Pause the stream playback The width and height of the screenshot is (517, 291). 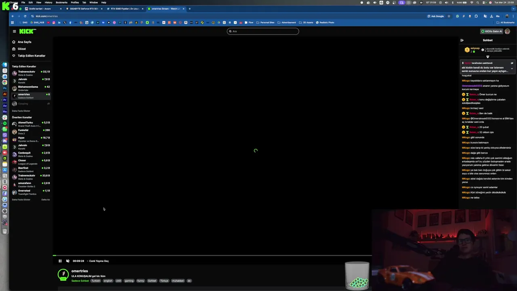[x=60, y=261]
